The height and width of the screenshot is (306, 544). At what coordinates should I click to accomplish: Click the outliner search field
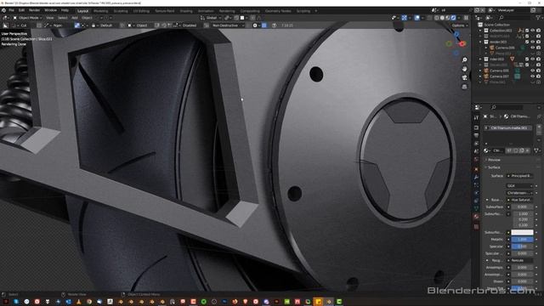tap(517, 18)
